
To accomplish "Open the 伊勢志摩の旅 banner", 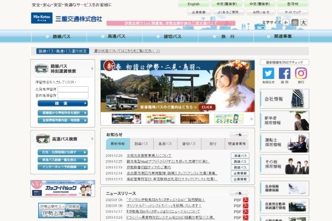I will (63, 211).
